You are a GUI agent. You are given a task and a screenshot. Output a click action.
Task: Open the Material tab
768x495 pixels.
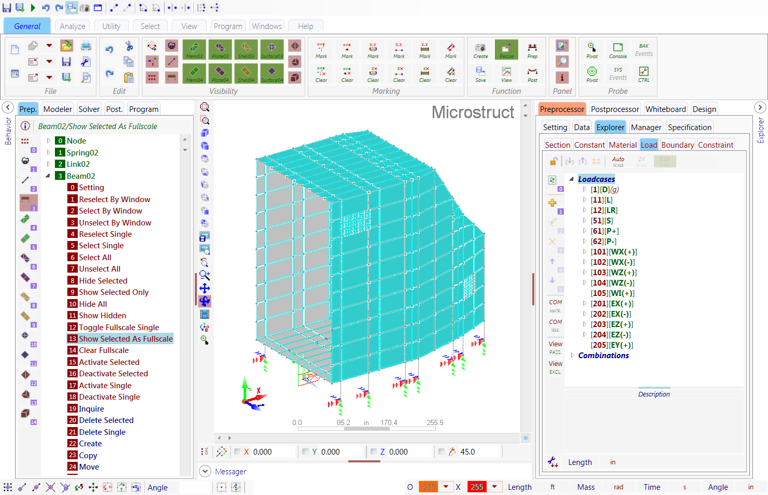(622, 145)
